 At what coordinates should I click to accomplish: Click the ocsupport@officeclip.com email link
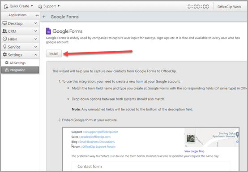(x=101, y=132)
